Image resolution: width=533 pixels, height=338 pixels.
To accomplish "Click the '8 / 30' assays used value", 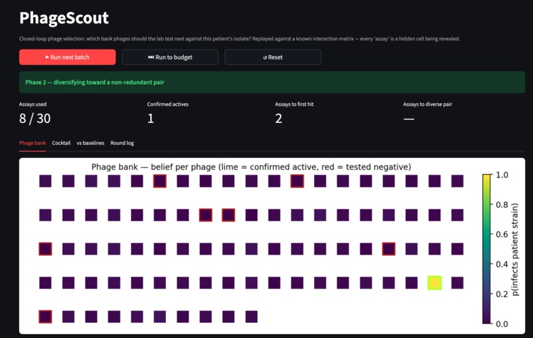I will click(34, 118).
